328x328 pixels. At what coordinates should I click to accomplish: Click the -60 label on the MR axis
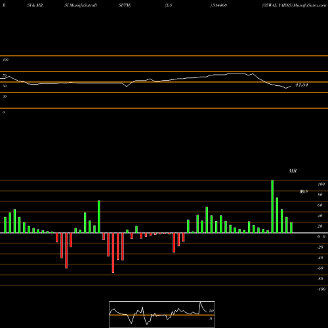[x=320, y=268]
